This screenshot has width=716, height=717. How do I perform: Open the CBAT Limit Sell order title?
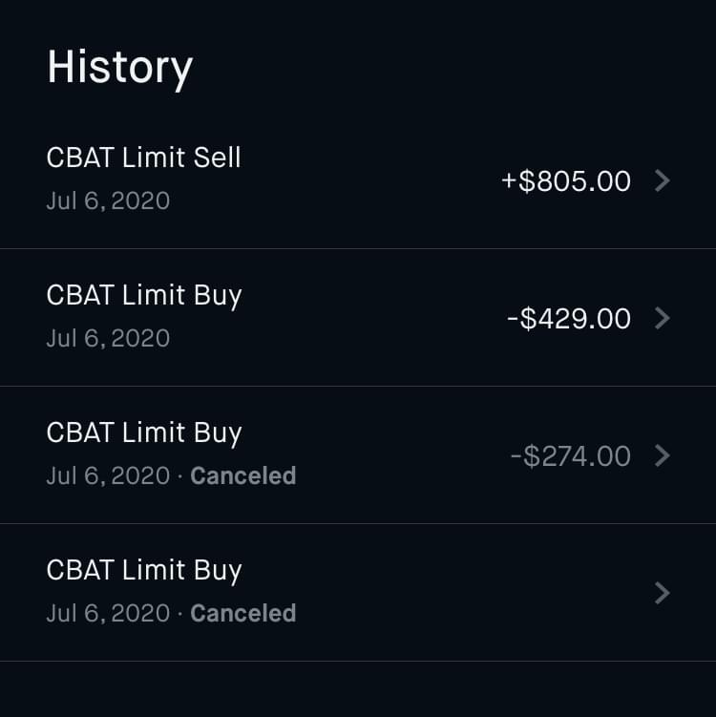click(143, 158)
